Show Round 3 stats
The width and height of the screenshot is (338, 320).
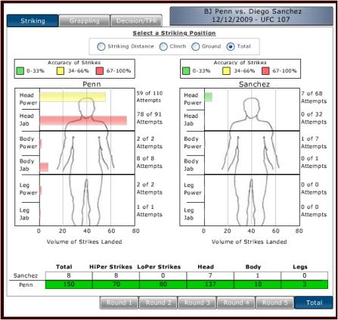(197, 303)
